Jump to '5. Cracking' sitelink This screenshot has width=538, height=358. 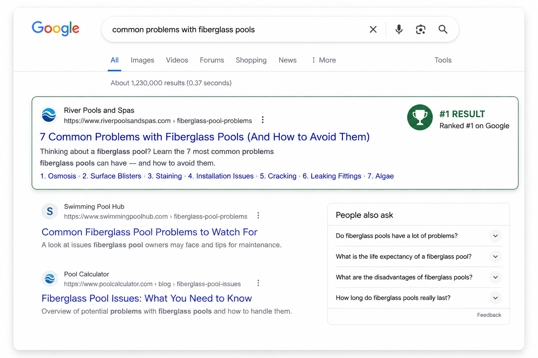[278, 176]
